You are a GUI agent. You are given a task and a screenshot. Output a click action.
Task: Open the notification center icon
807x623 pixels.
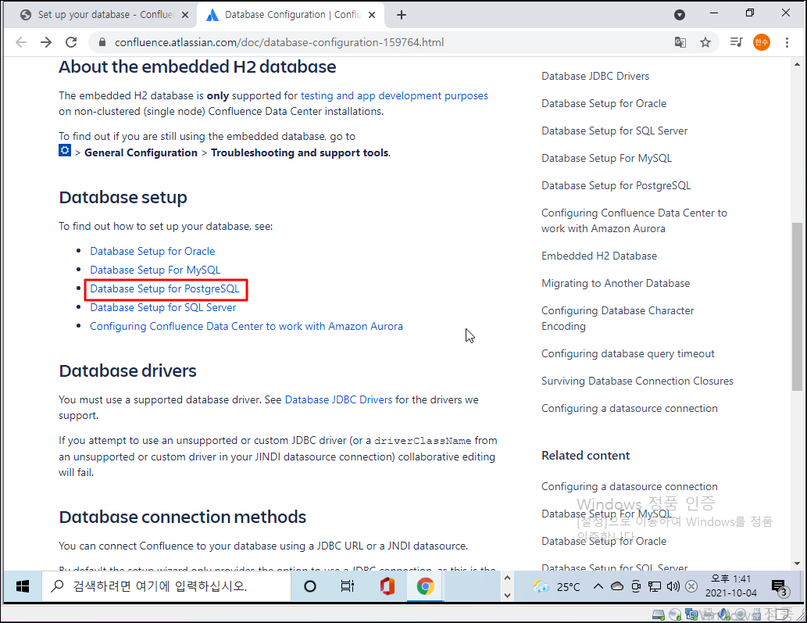pos(780,587)
